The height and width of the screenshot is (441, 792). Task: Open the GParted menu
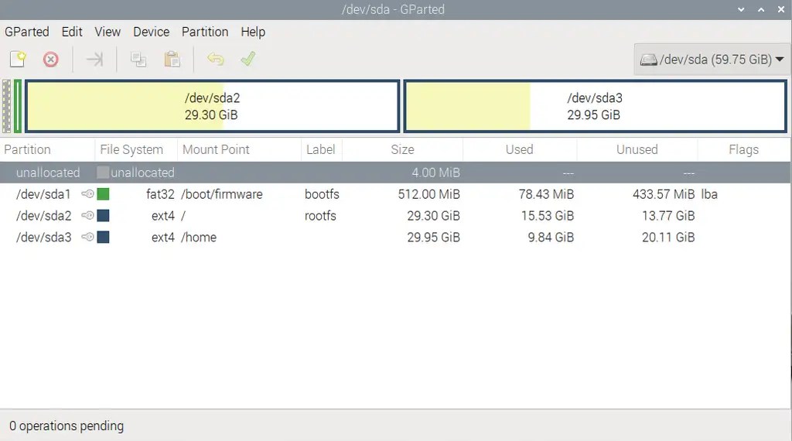[27, 32]
